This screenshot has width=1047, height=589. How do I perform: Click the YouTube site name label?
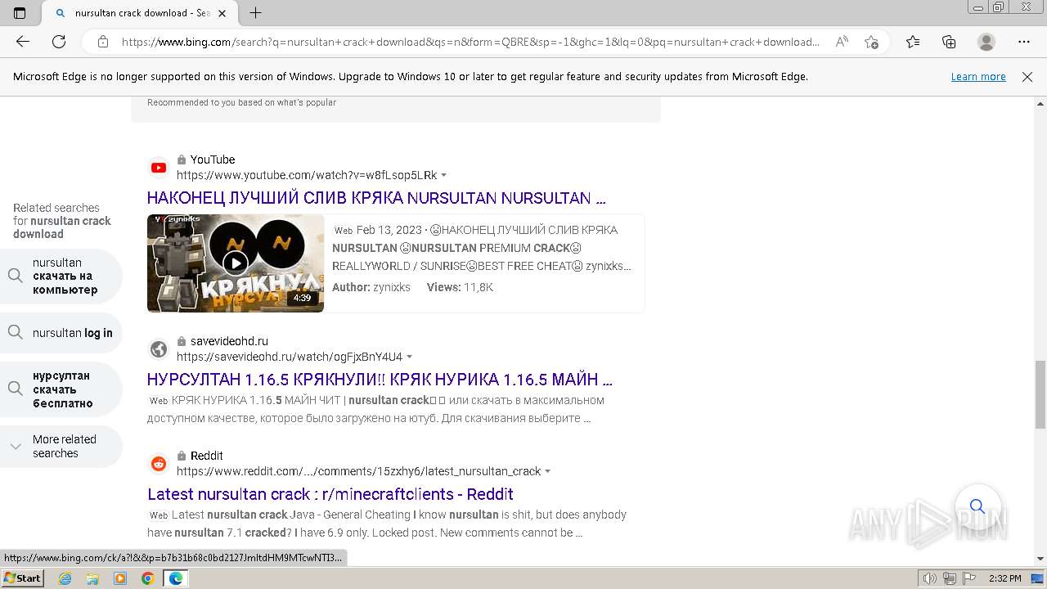[213, 160]
